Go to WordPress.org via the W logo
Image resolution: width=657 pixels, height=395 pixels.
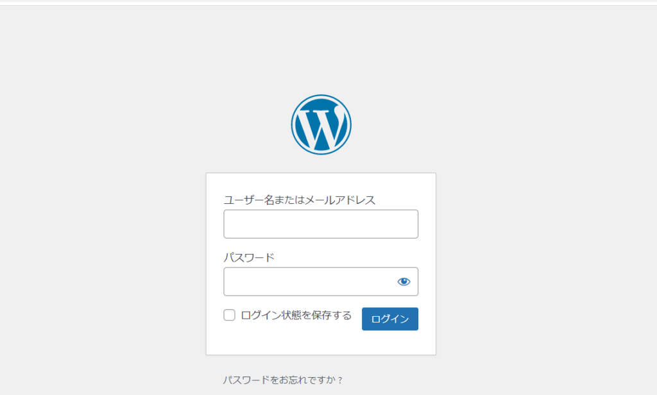click(321, 124)
